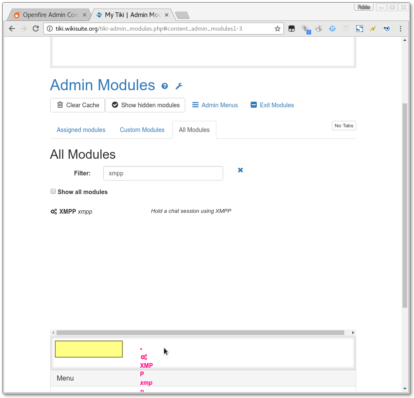Viewport: 414px width, 398px height.
Task: Enable the Show all modules checkbox
Action: (x=53, y=192)
